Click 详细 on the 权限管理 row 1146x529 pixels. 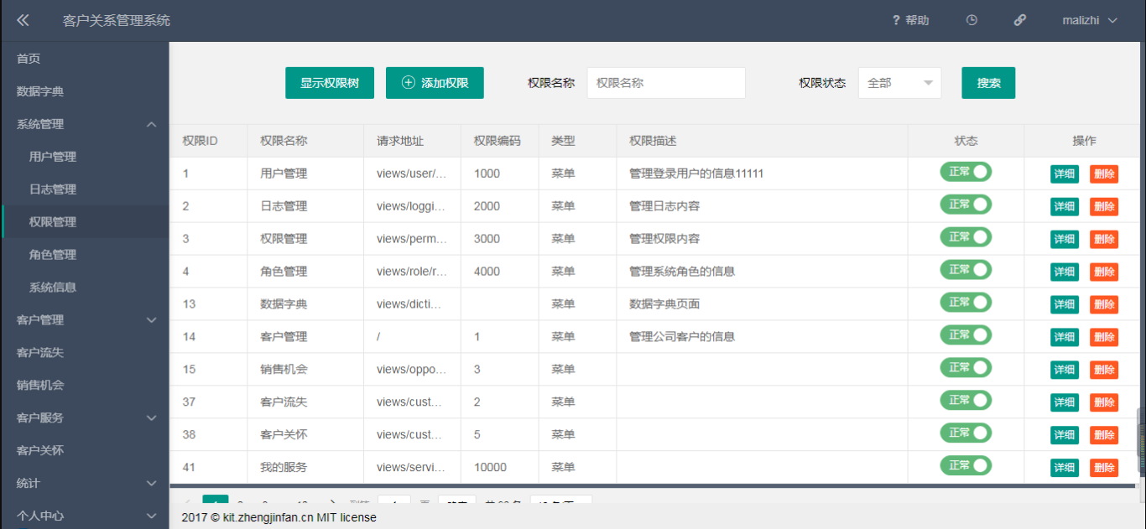click(1064, 238)
